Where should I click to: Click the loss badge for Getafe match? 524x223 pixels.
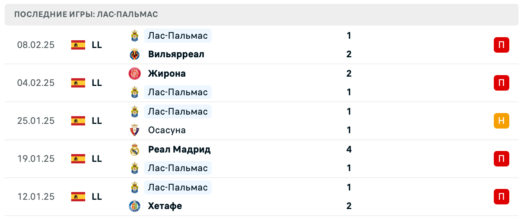point(501,197)
